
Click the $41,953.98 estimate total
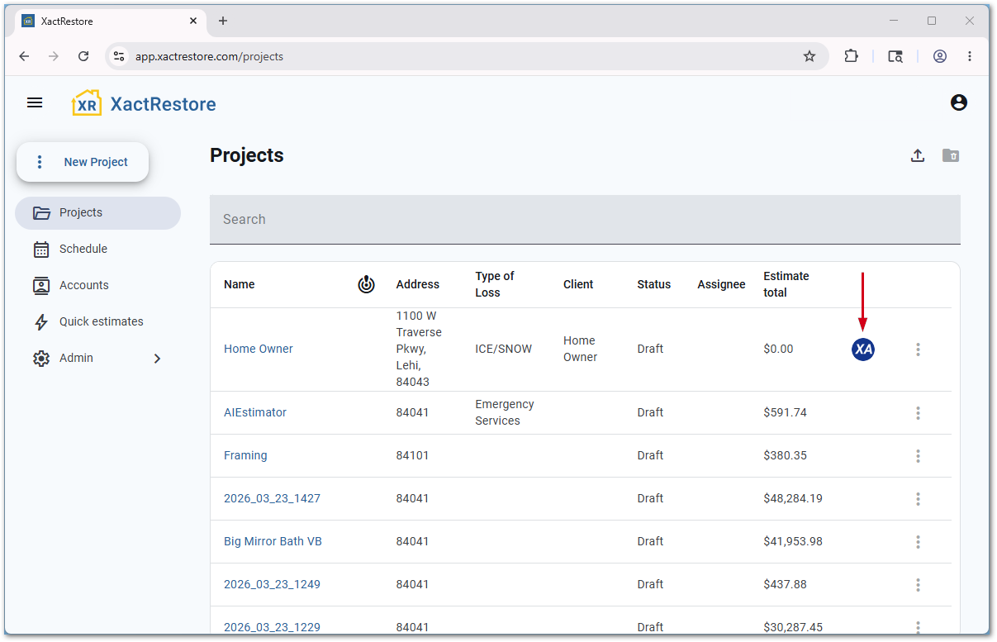point(793,541)
